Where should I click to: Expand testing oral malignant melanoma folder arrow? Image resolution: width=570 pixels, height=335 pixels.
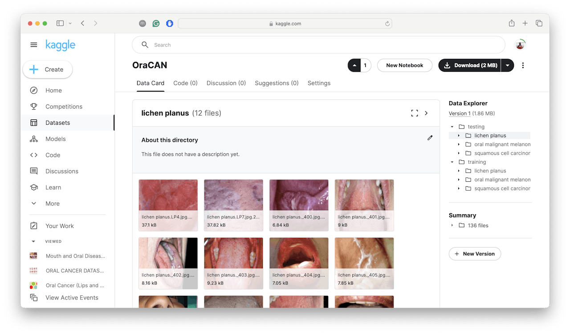coord(459,144)
